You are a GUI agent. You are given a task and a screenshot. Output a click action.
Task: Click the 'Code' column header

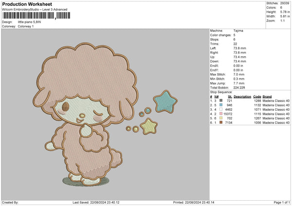[x=257, y=97]
